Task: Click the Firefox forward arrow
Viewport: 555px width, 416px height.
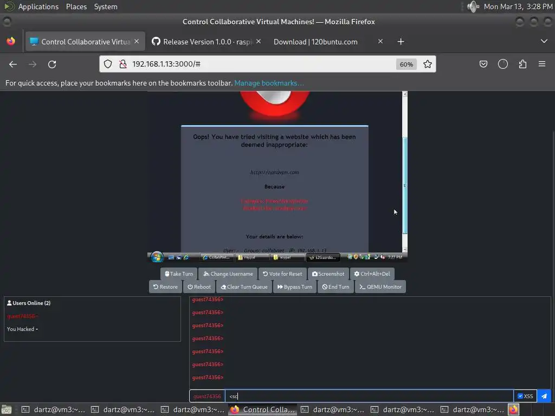Action: pos(33,64)
